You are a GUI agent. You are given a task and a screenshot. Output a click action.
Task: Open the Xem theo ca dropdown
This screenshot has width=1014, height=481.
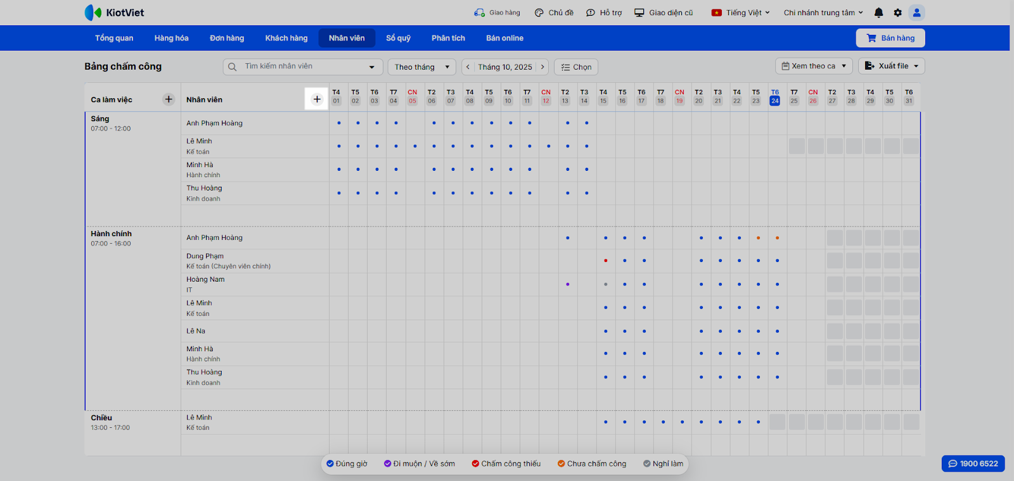pyautogui.click(x=814, y=66)
